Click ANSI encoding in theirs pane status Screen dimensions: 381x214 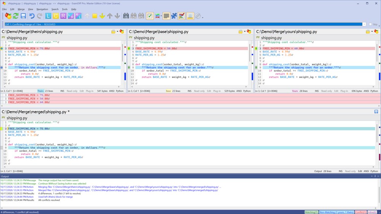[112, 91]
